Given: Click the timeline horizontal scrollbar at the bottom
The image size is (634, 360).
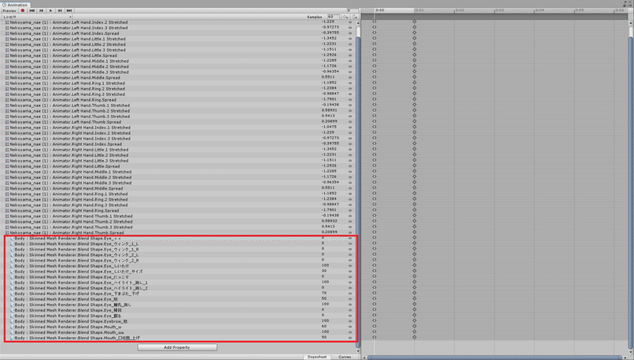Looking at the screenshot, I should 495,358.
